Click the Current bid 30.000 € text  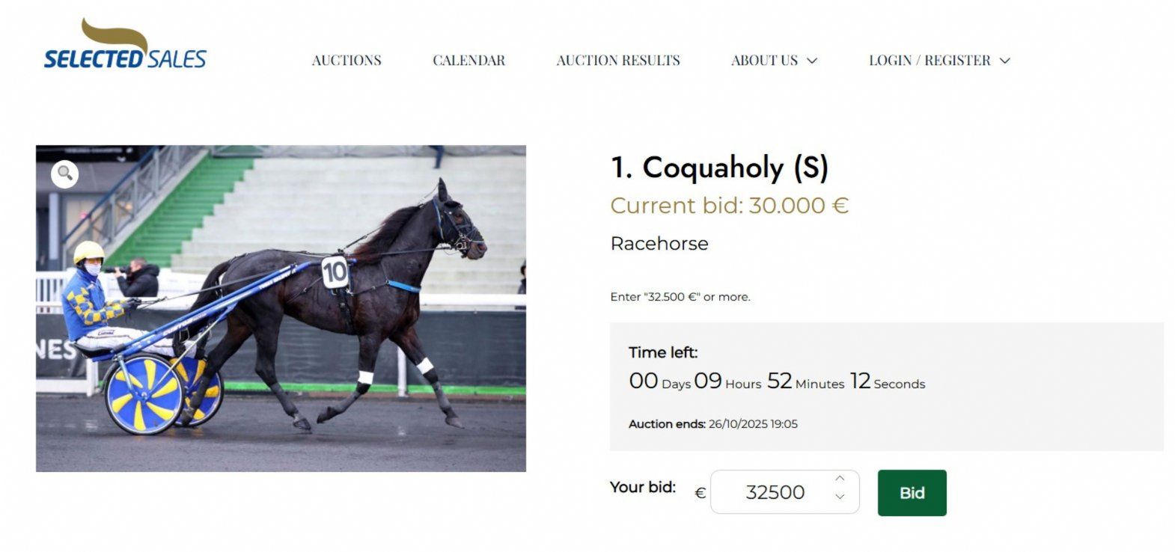[x=730, y=206]
